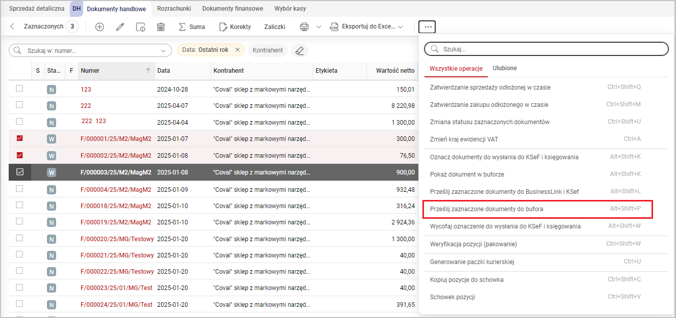The width and height of the screenshot is (676, 318).
Task: Click the Suma sigma button
Action: (191, 27)
